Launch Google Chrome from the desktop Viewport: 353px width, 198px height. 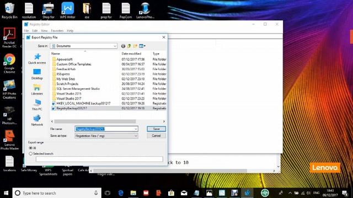(x=9, y=64)
